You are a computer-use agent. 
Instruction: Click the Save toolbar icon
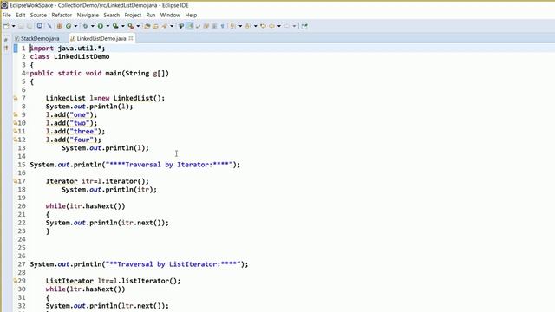click(x=21, y=26)
